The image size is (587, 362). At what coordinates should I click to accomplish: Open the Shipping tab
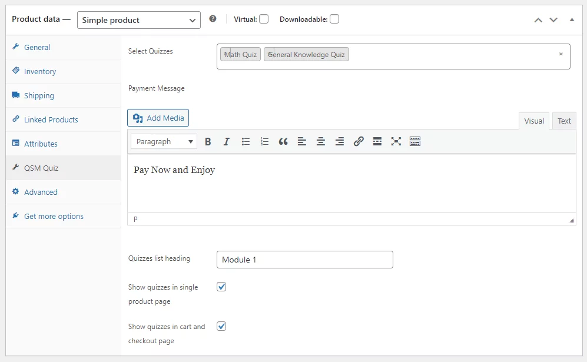coord(63,95)
